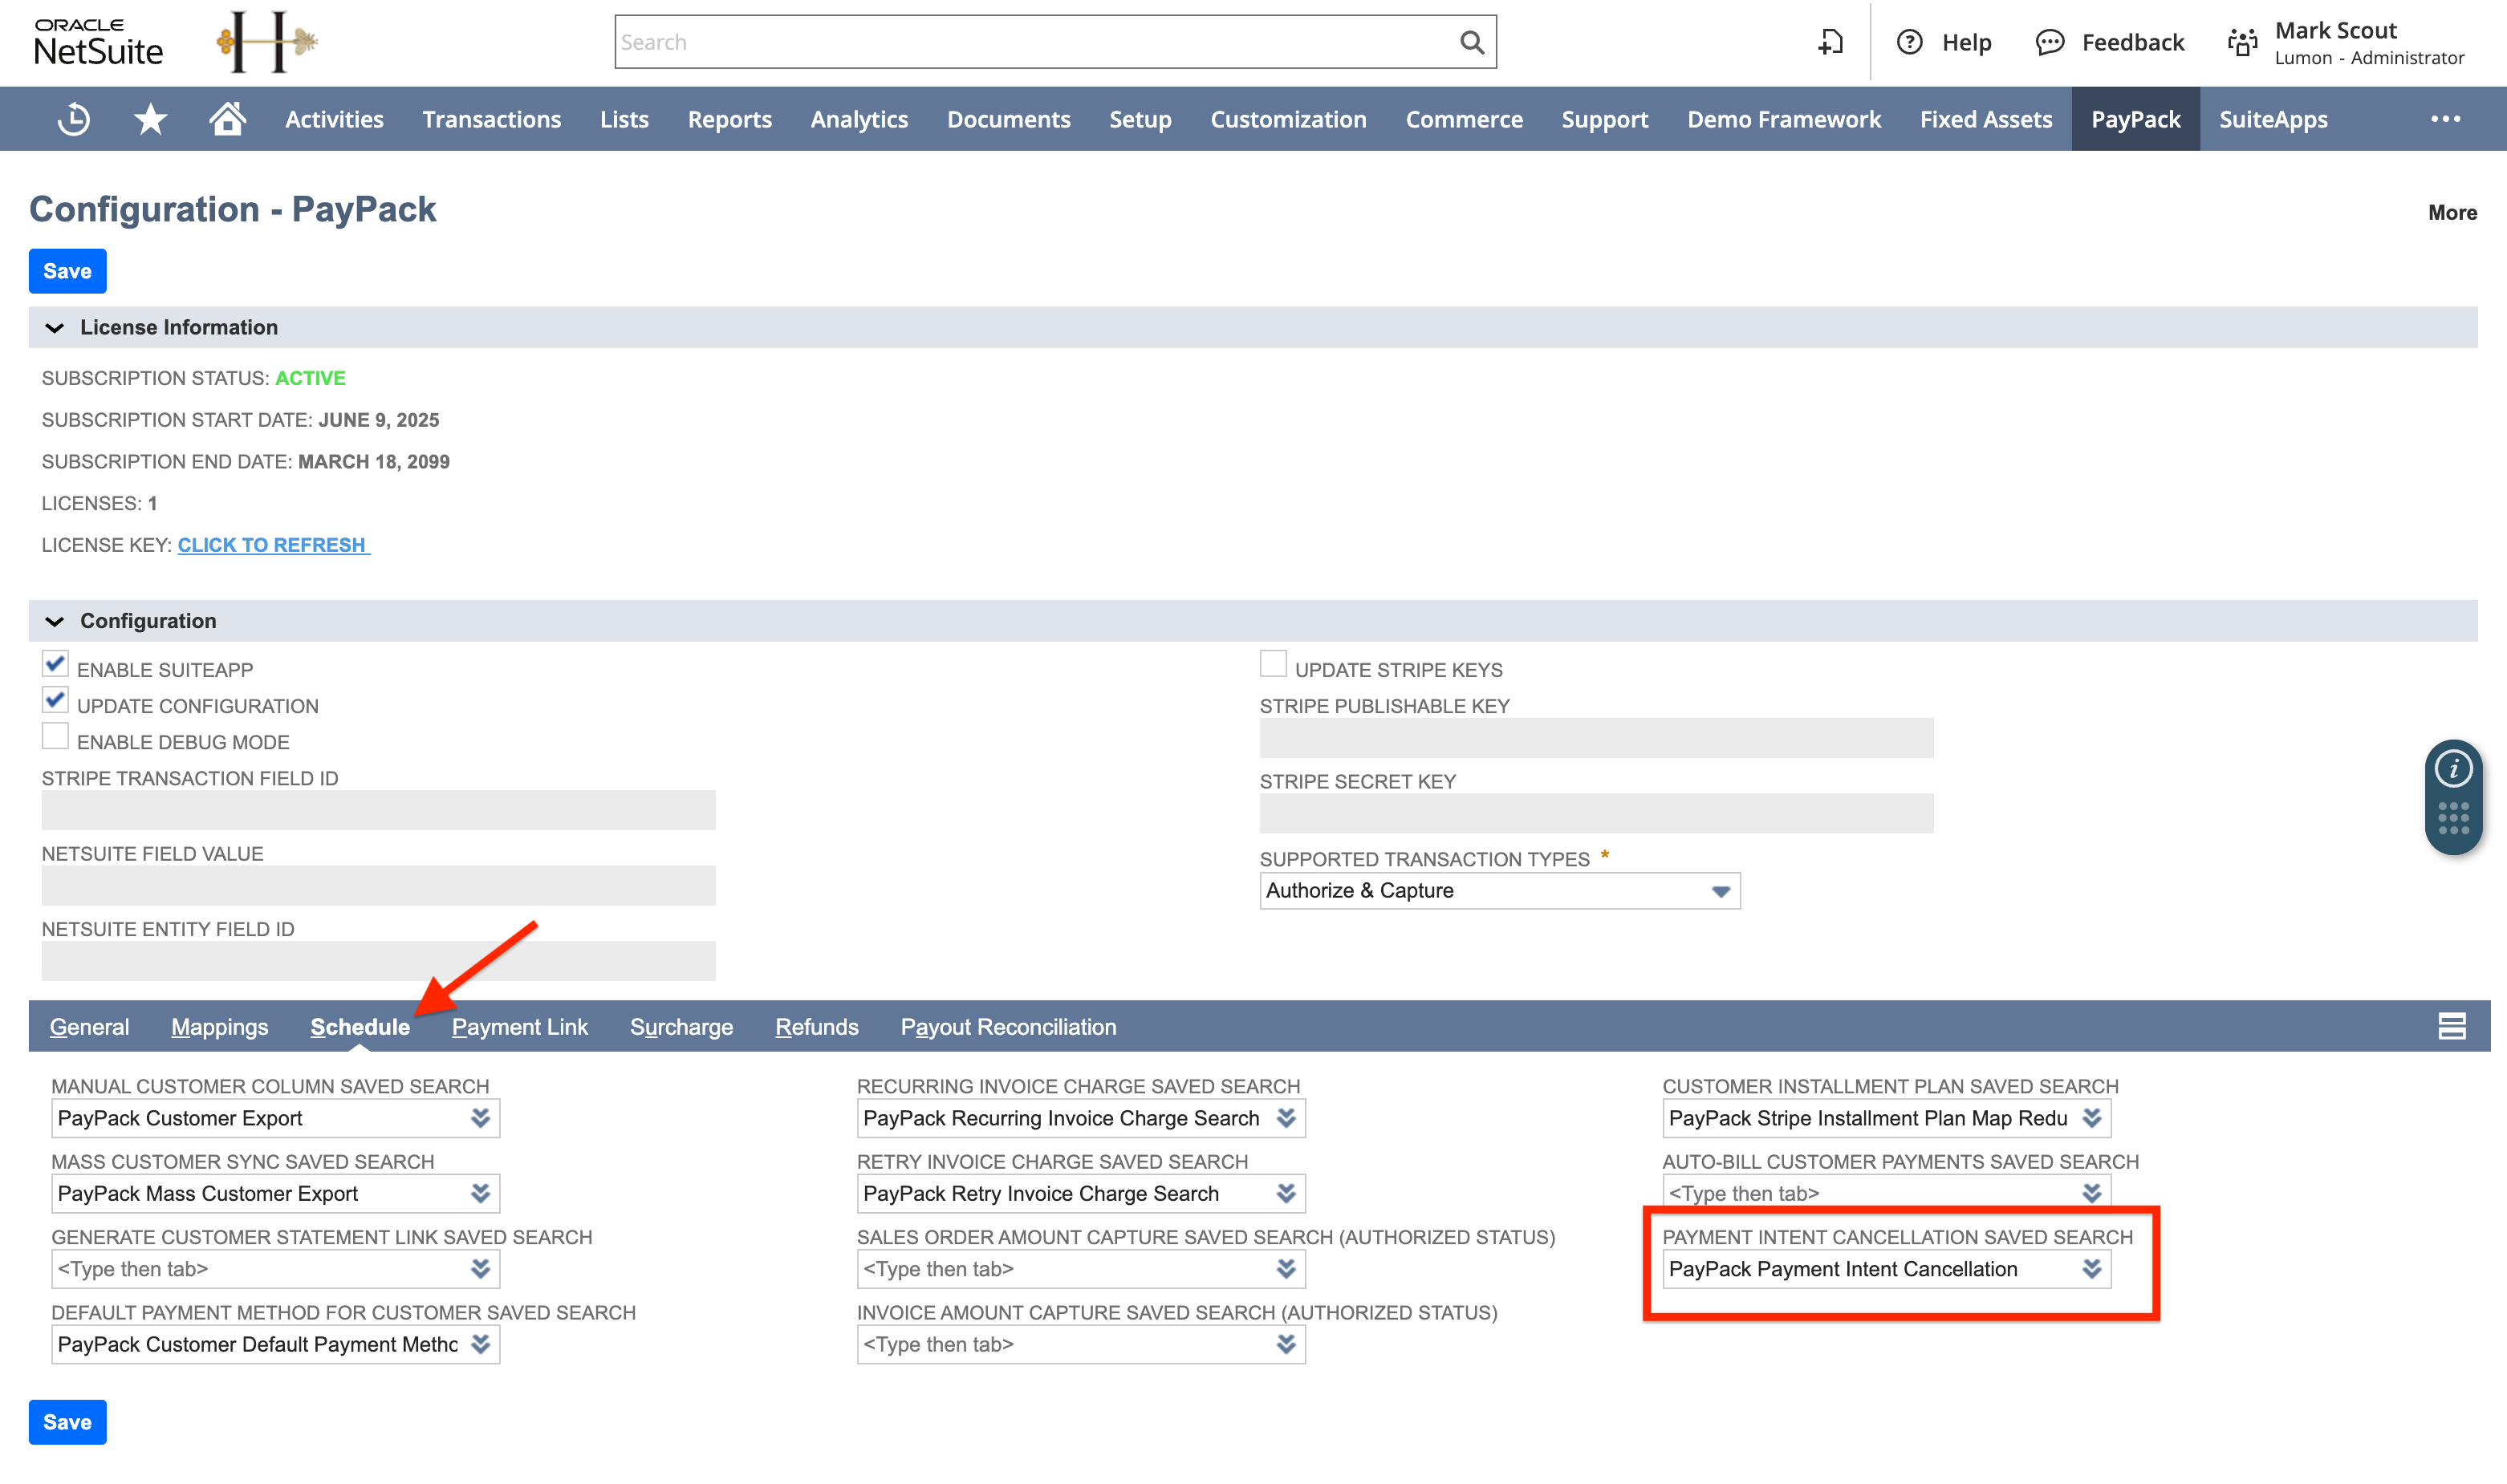Switch to the Payout Reconciliation tab
This screenshot has height=1484, width=2507.
click(x=1007, y=1026)
